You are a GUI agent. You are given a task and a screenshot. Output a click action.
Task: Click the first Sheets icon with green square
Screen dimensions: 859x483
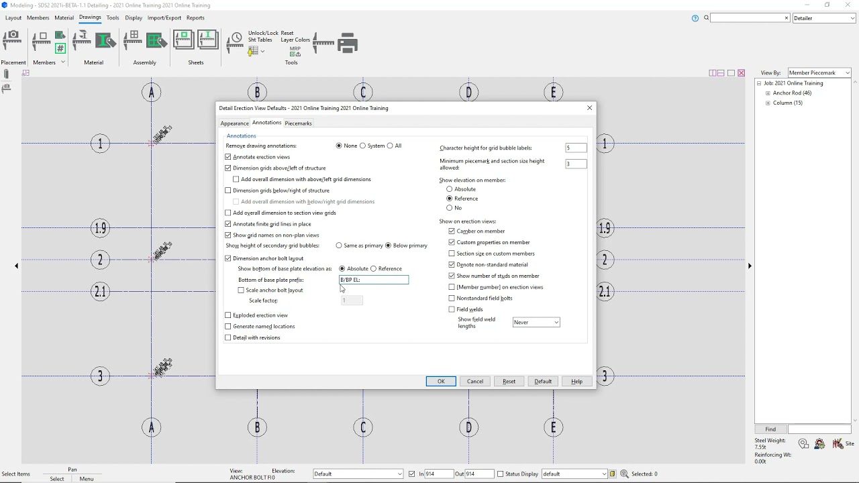(184, 40)
